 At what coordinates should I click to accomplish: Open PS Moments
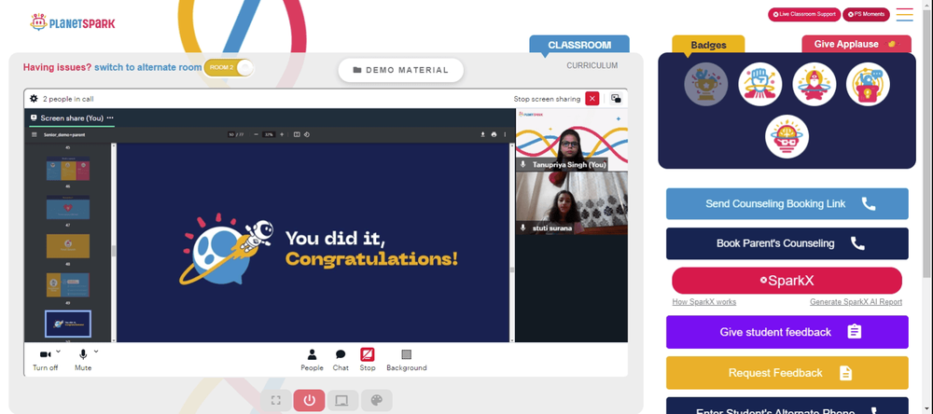point(866,14)
